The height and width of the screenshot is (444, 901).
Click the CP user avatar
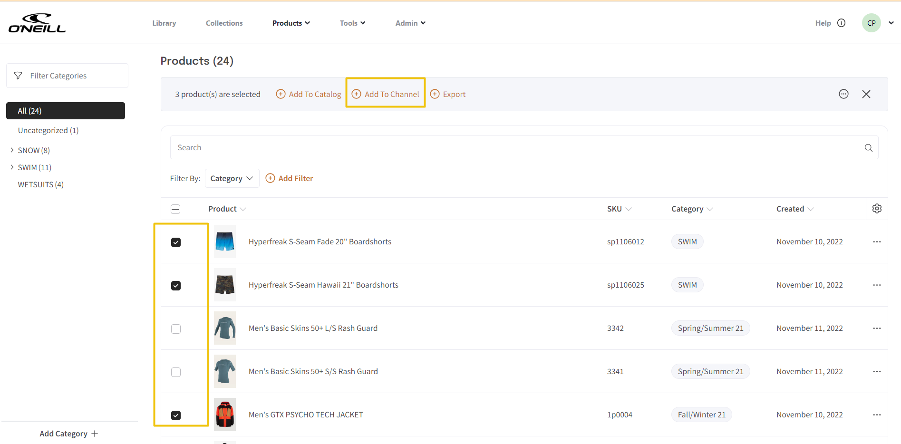(871, 23)
